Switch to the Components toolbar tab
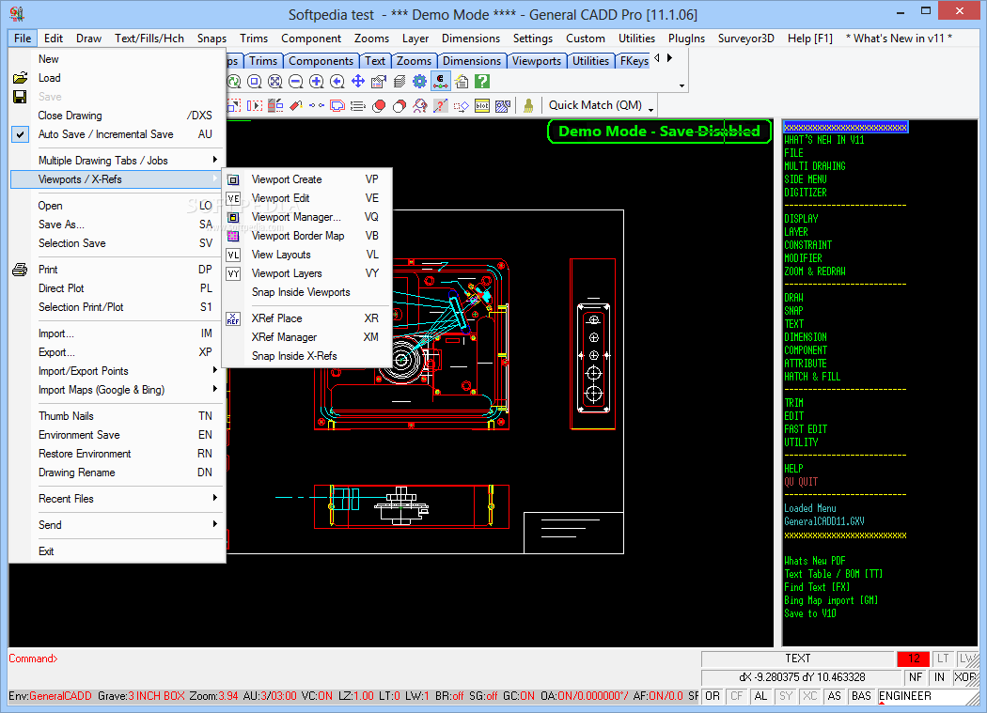Screen dimensions: 987x713 point(321,61)
